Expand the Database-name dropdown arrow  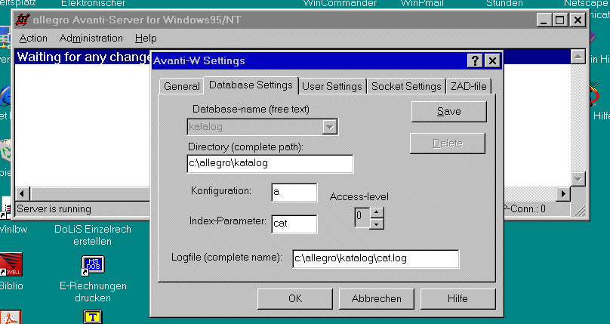coord(329,127)
